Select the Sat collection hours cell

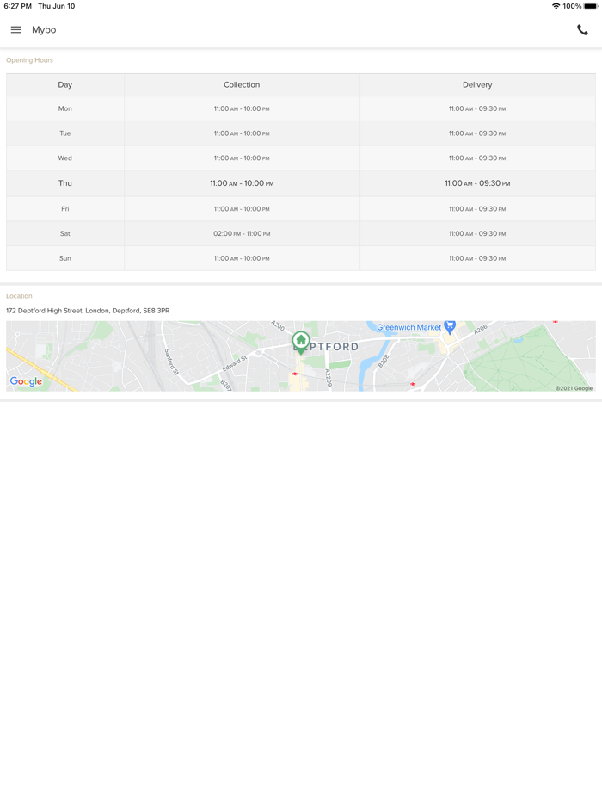[242, 232]
